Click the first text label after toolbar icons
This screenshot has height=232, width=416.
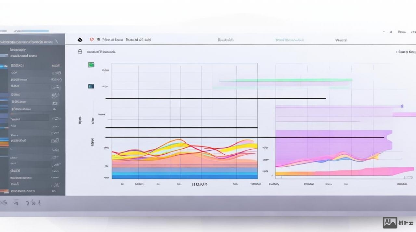pos(112,40)
